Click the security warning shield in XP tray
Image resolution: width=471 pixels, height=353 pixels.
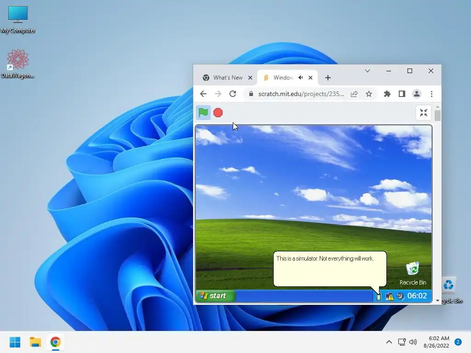389,296
